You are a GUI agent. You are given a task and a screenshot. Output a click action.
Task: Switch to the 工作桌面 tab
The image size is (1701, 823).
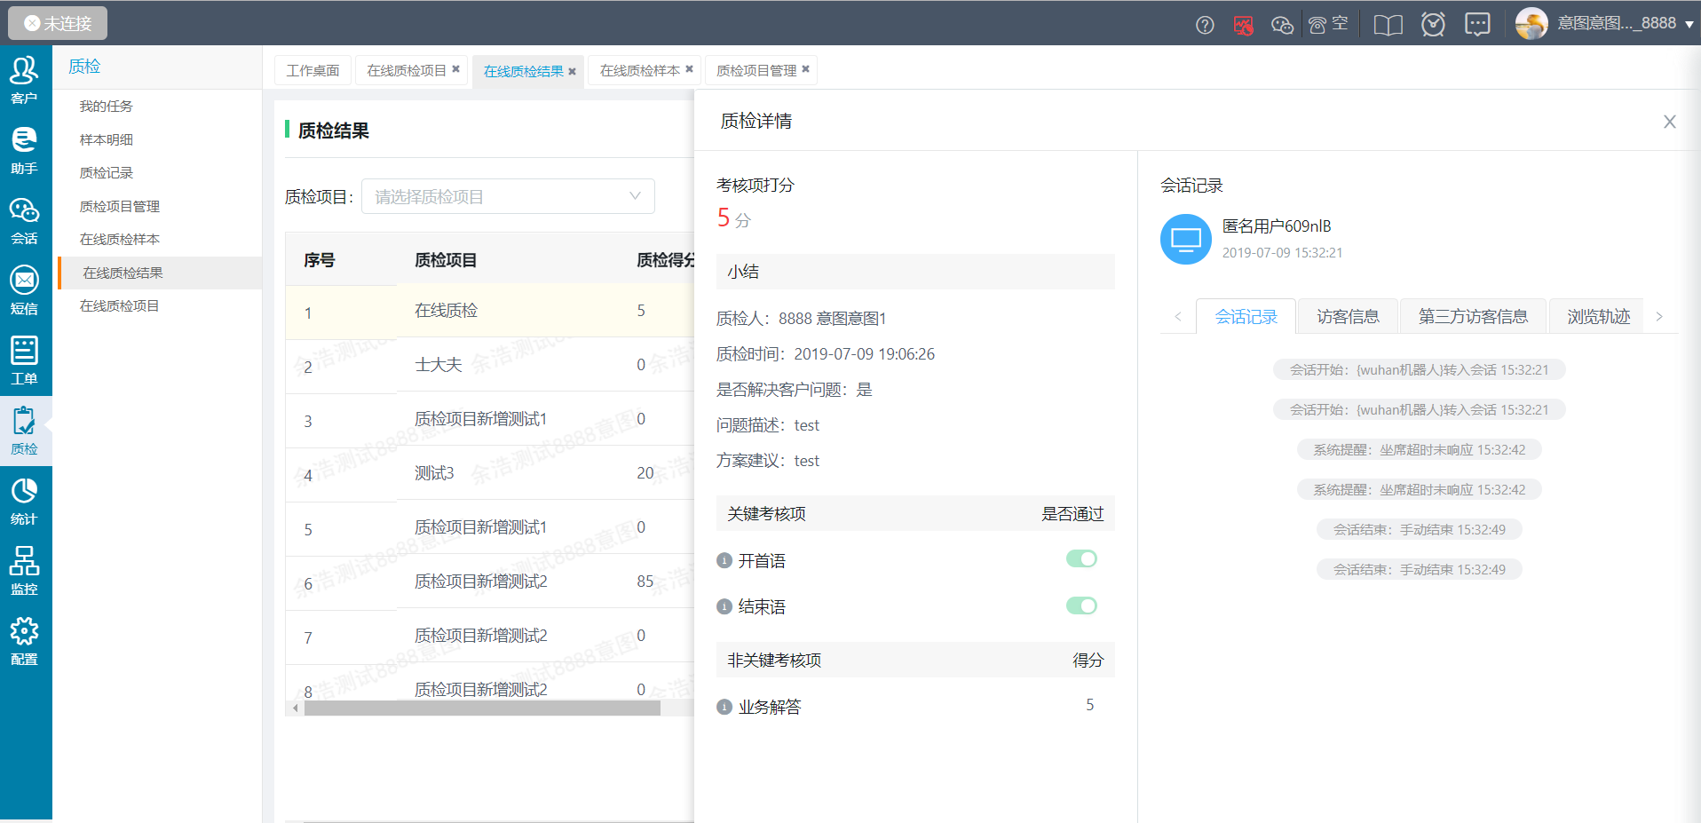point(313,70)
